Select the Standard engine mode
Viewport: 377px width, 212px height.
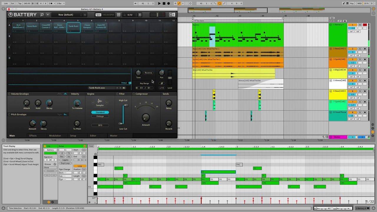[x=100, y=112]
